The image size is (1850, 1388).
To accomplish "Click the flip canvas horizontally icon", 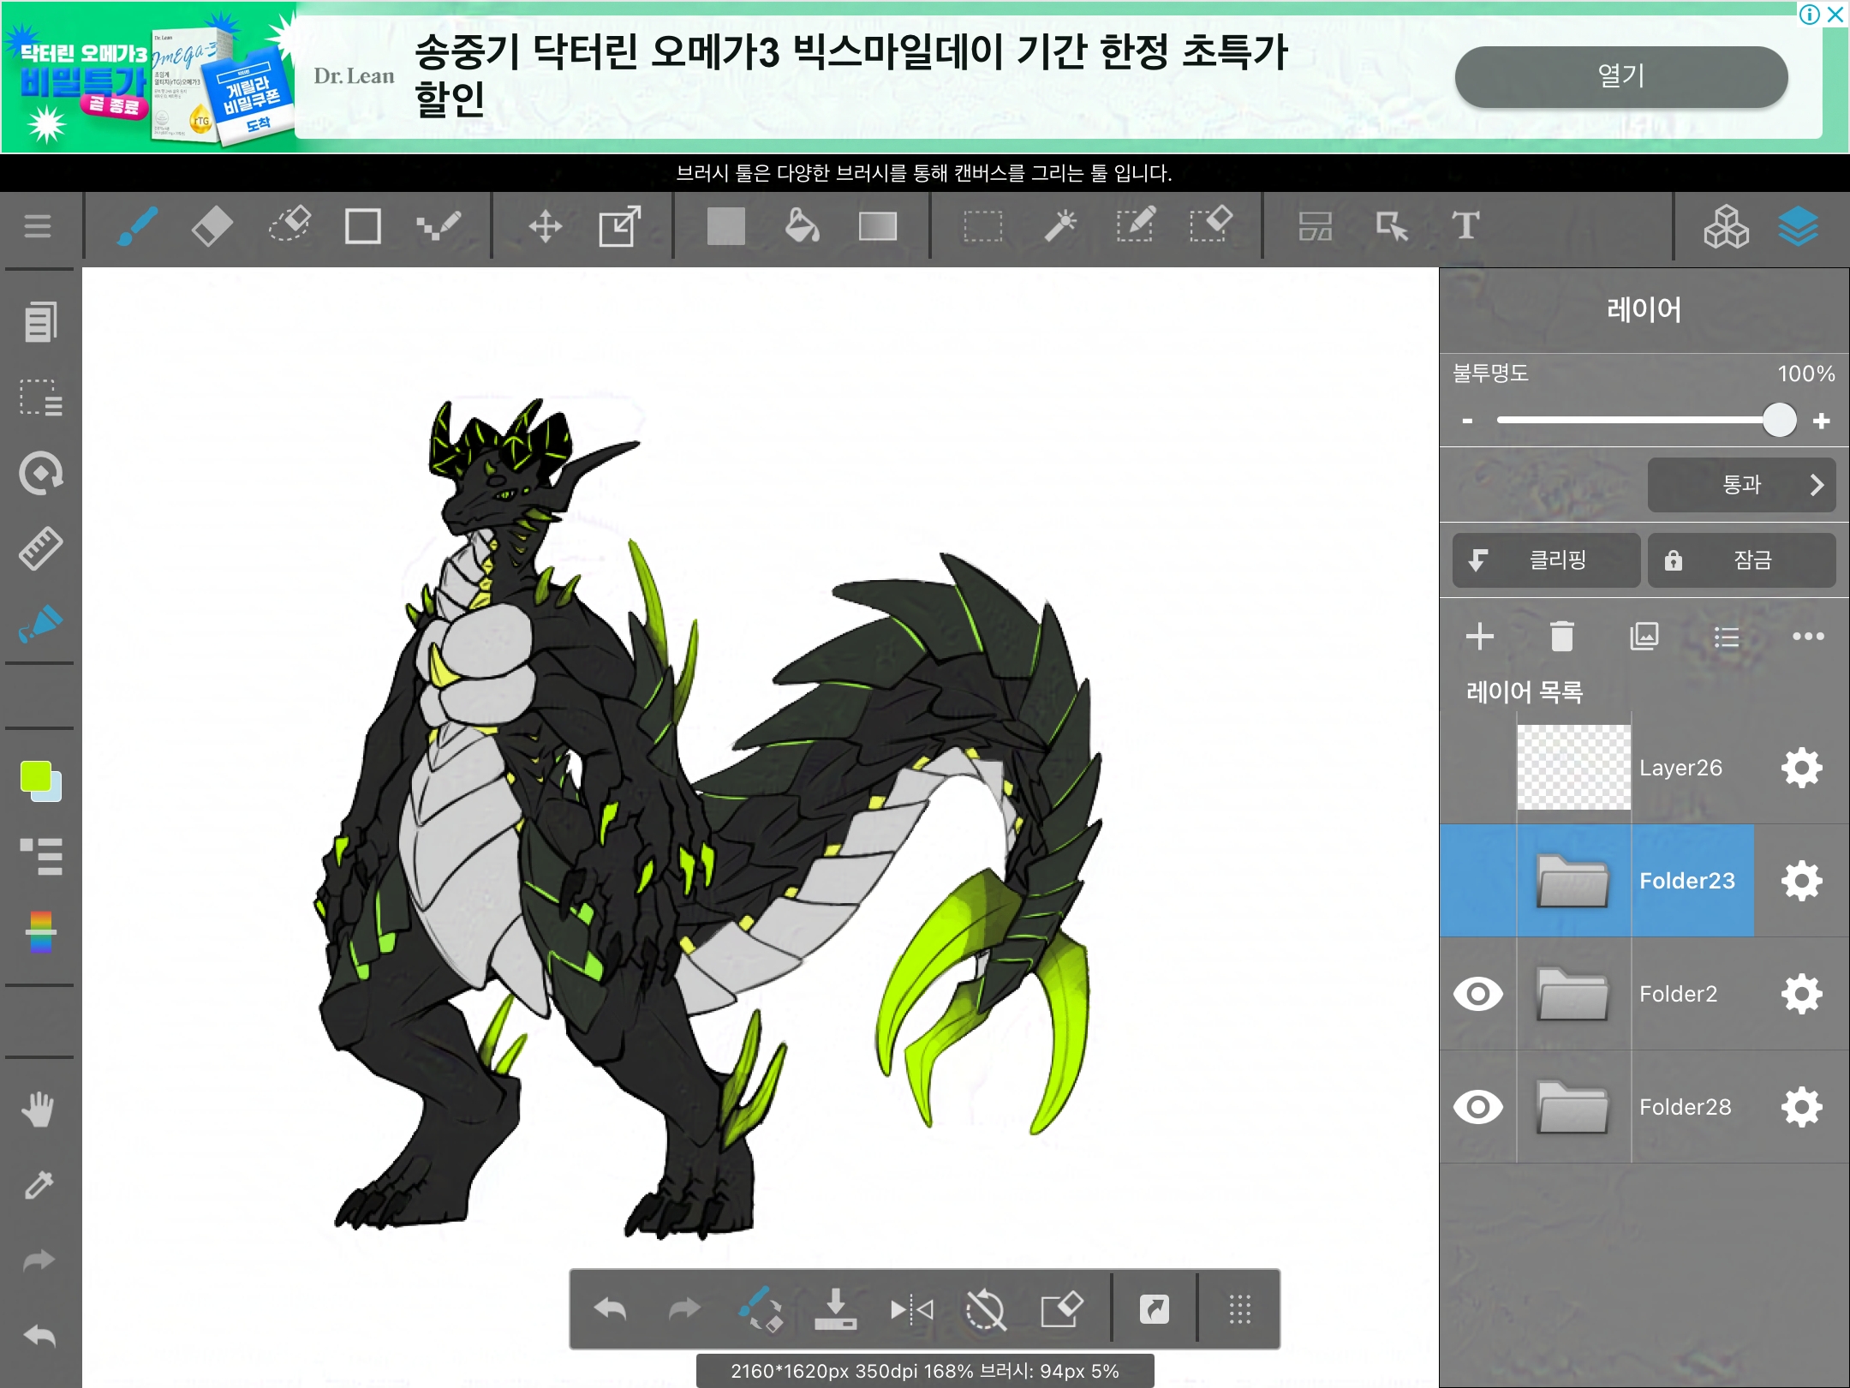I will click(910, 1309).
